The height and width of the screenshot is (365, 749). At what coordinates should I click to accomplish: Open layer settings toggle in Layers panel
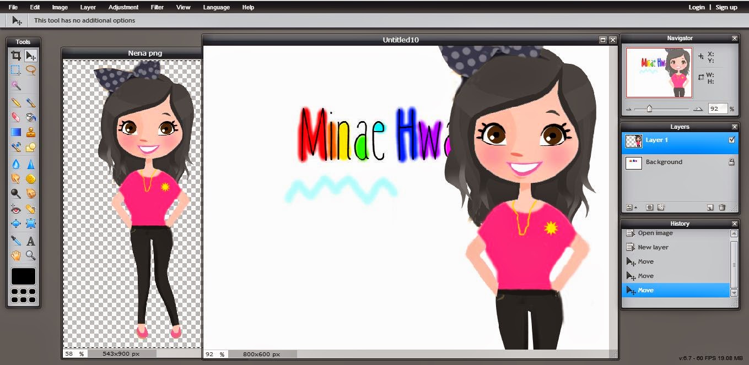point(629,208)
